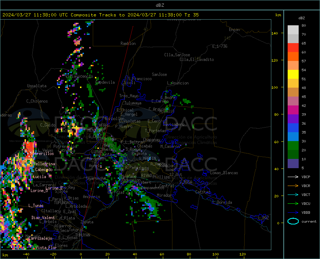Click the 'Zapata' map label
Viewport: 320px width, 259px height.
(x=87, y=222)
